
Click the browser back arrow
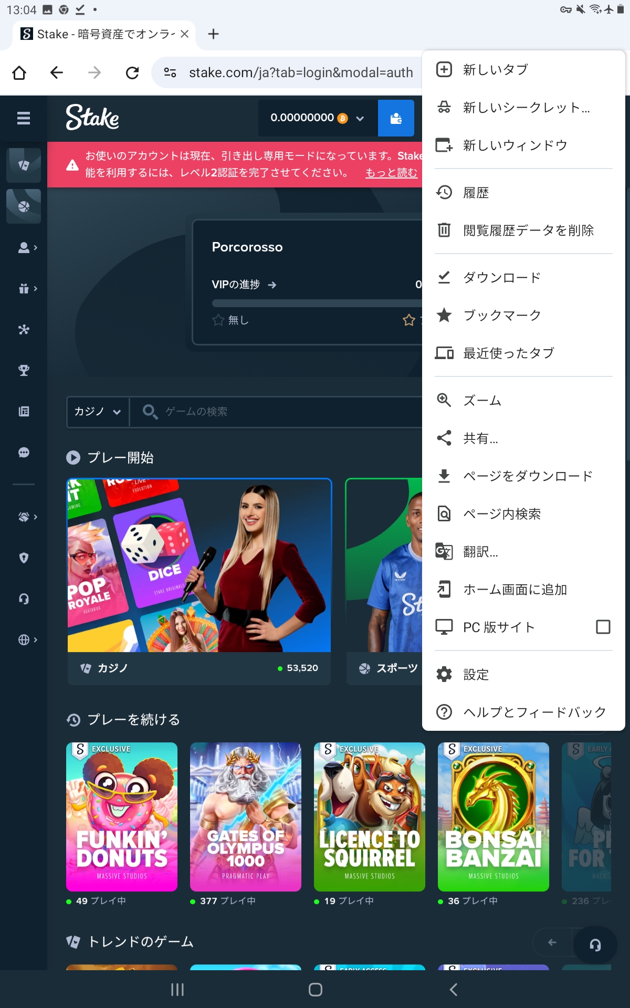[57, 72]
